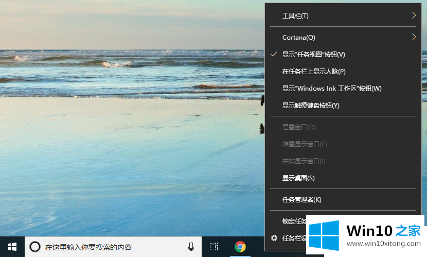Click the 堆叠显示窗口(E) menu item
The image size is (427, 257).
coord(305,144)
